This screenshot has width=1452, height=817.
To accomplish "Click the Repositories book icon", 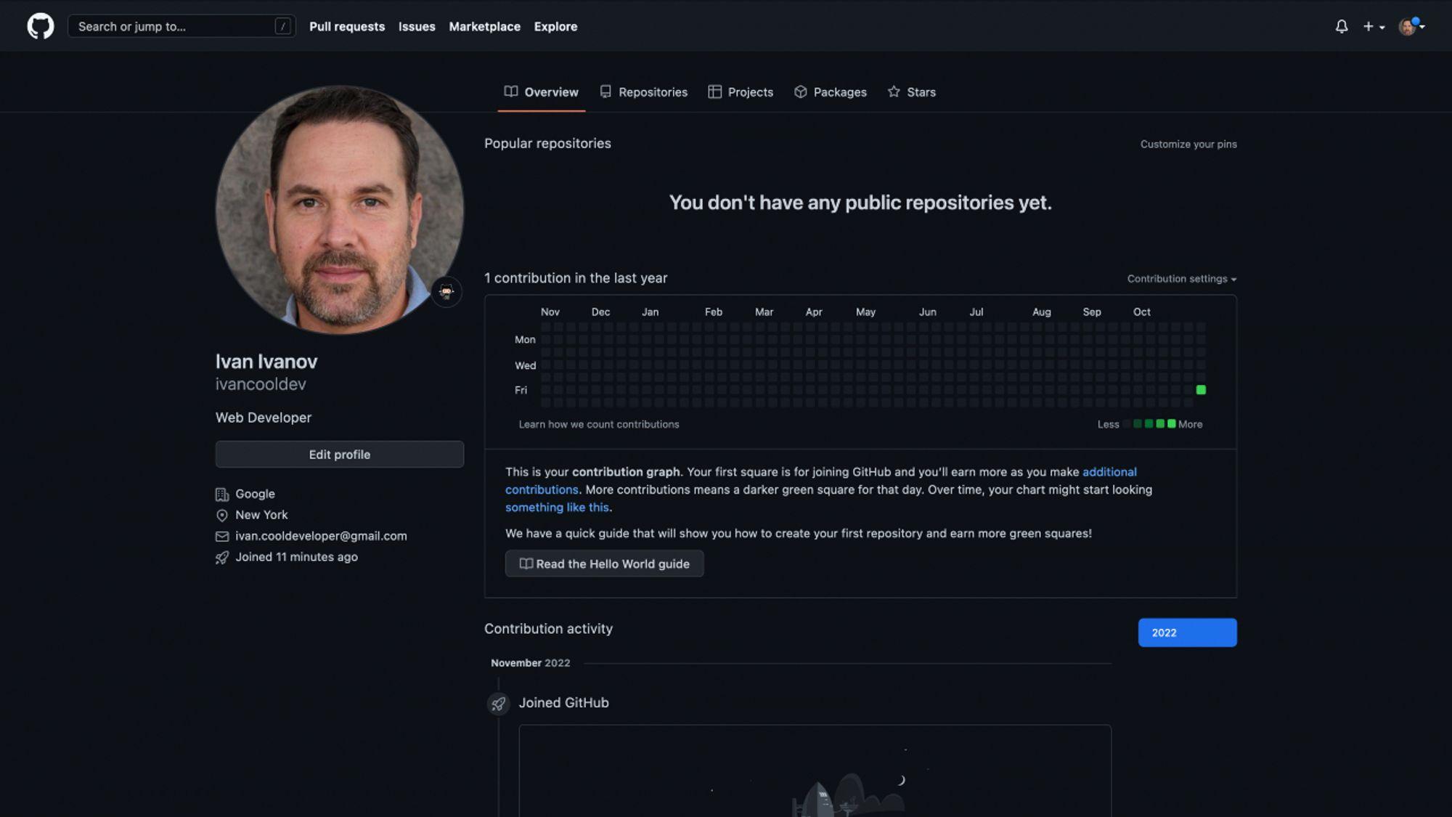I will click(605, 92).
